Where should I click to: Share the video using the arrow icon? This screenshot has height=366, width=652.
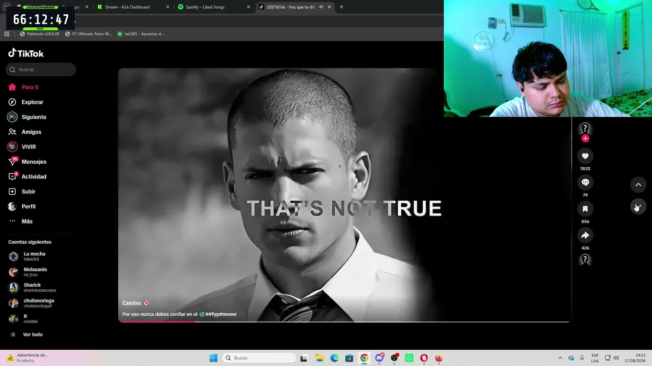[x=585, y=235]
